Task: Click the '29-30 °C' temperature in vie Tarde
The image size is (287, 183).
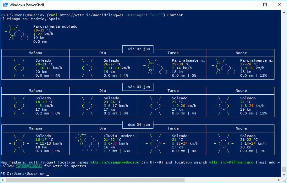Action: point(181,64)
